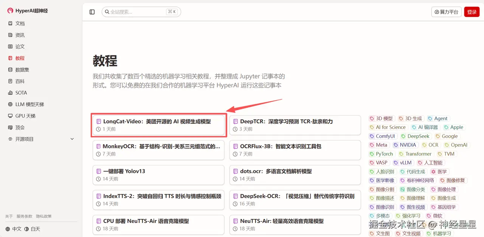Filter by the AI 编译器 tag
Viewport: 484px width, 237px height.
coord(425,127)
